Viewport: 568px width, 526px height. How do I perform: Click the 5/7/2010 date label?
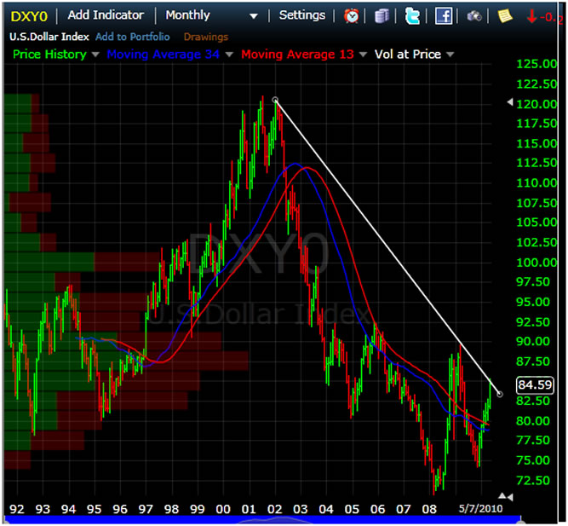(480, 509)
